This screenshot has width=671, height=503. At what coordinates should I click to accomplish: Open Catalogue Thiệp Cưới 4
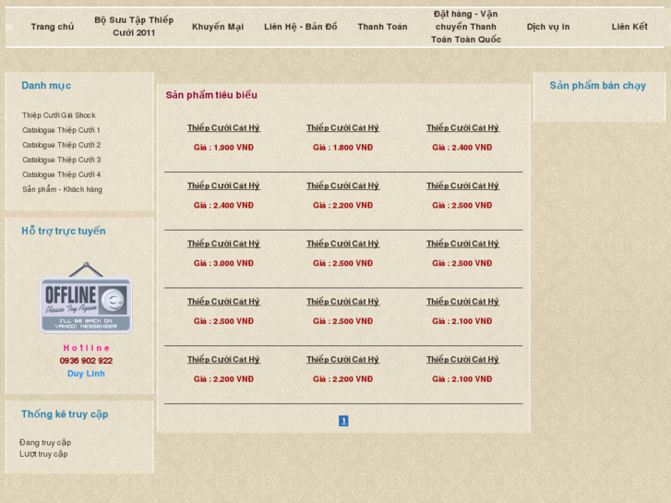pos(62,174)
